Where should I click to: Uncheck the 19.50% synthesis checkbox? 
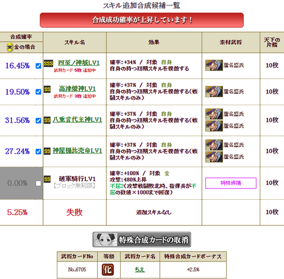point(38,92)
